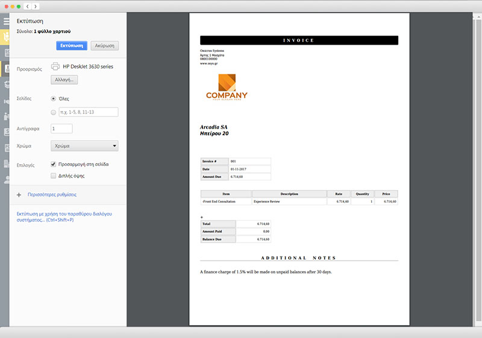This screenshot has height=338, width=482.
Task: Click the orange COMPANY logo in the preview
Action: click(x=227, y=87)
